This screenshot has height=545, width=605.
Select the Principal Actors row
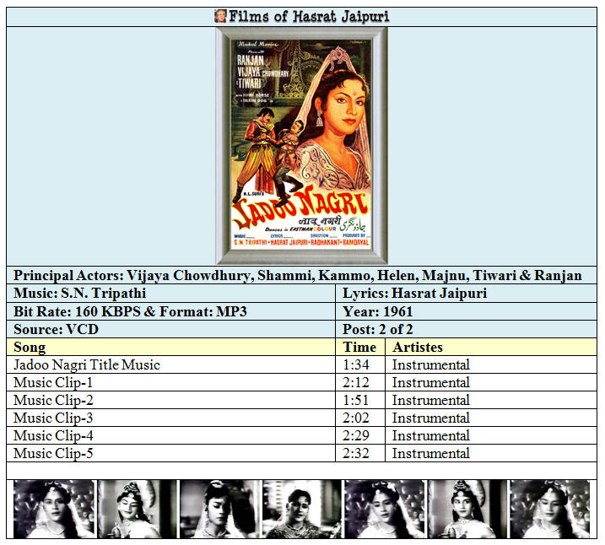point(302,275)
